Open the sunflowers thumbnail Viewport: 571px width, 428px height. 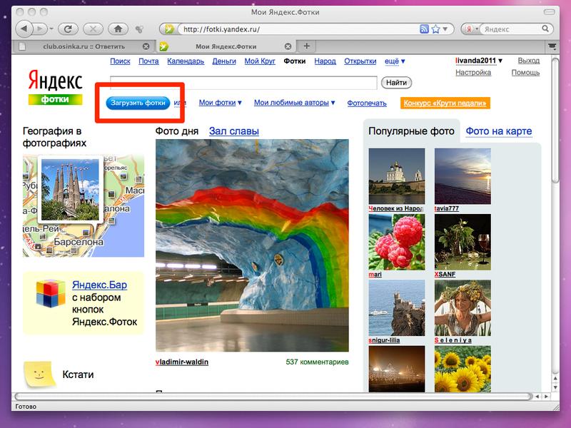click(463, 369)
